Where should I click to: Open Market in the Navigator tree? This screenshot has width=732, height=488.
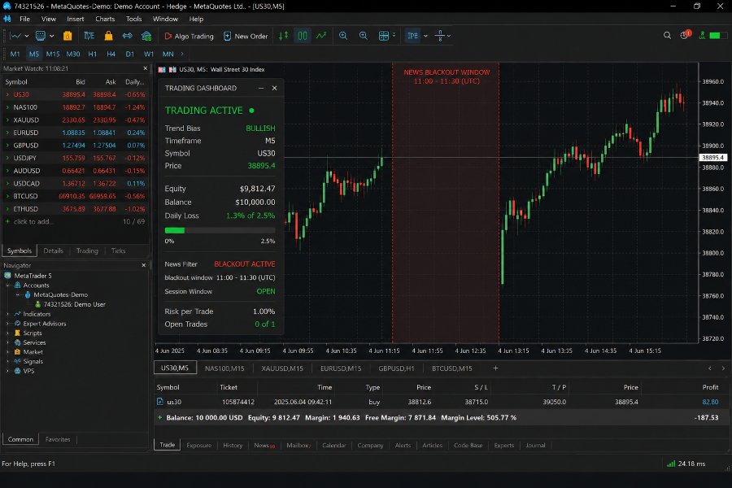tap(33, 351)
